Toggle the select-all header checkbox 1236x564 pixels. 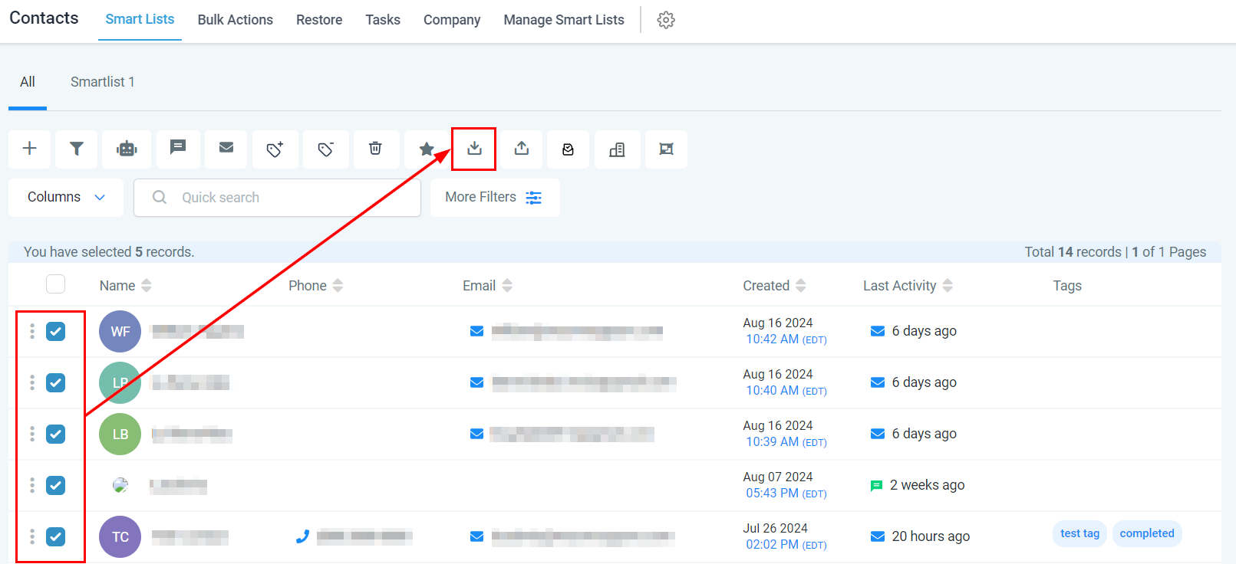[55, 284]
